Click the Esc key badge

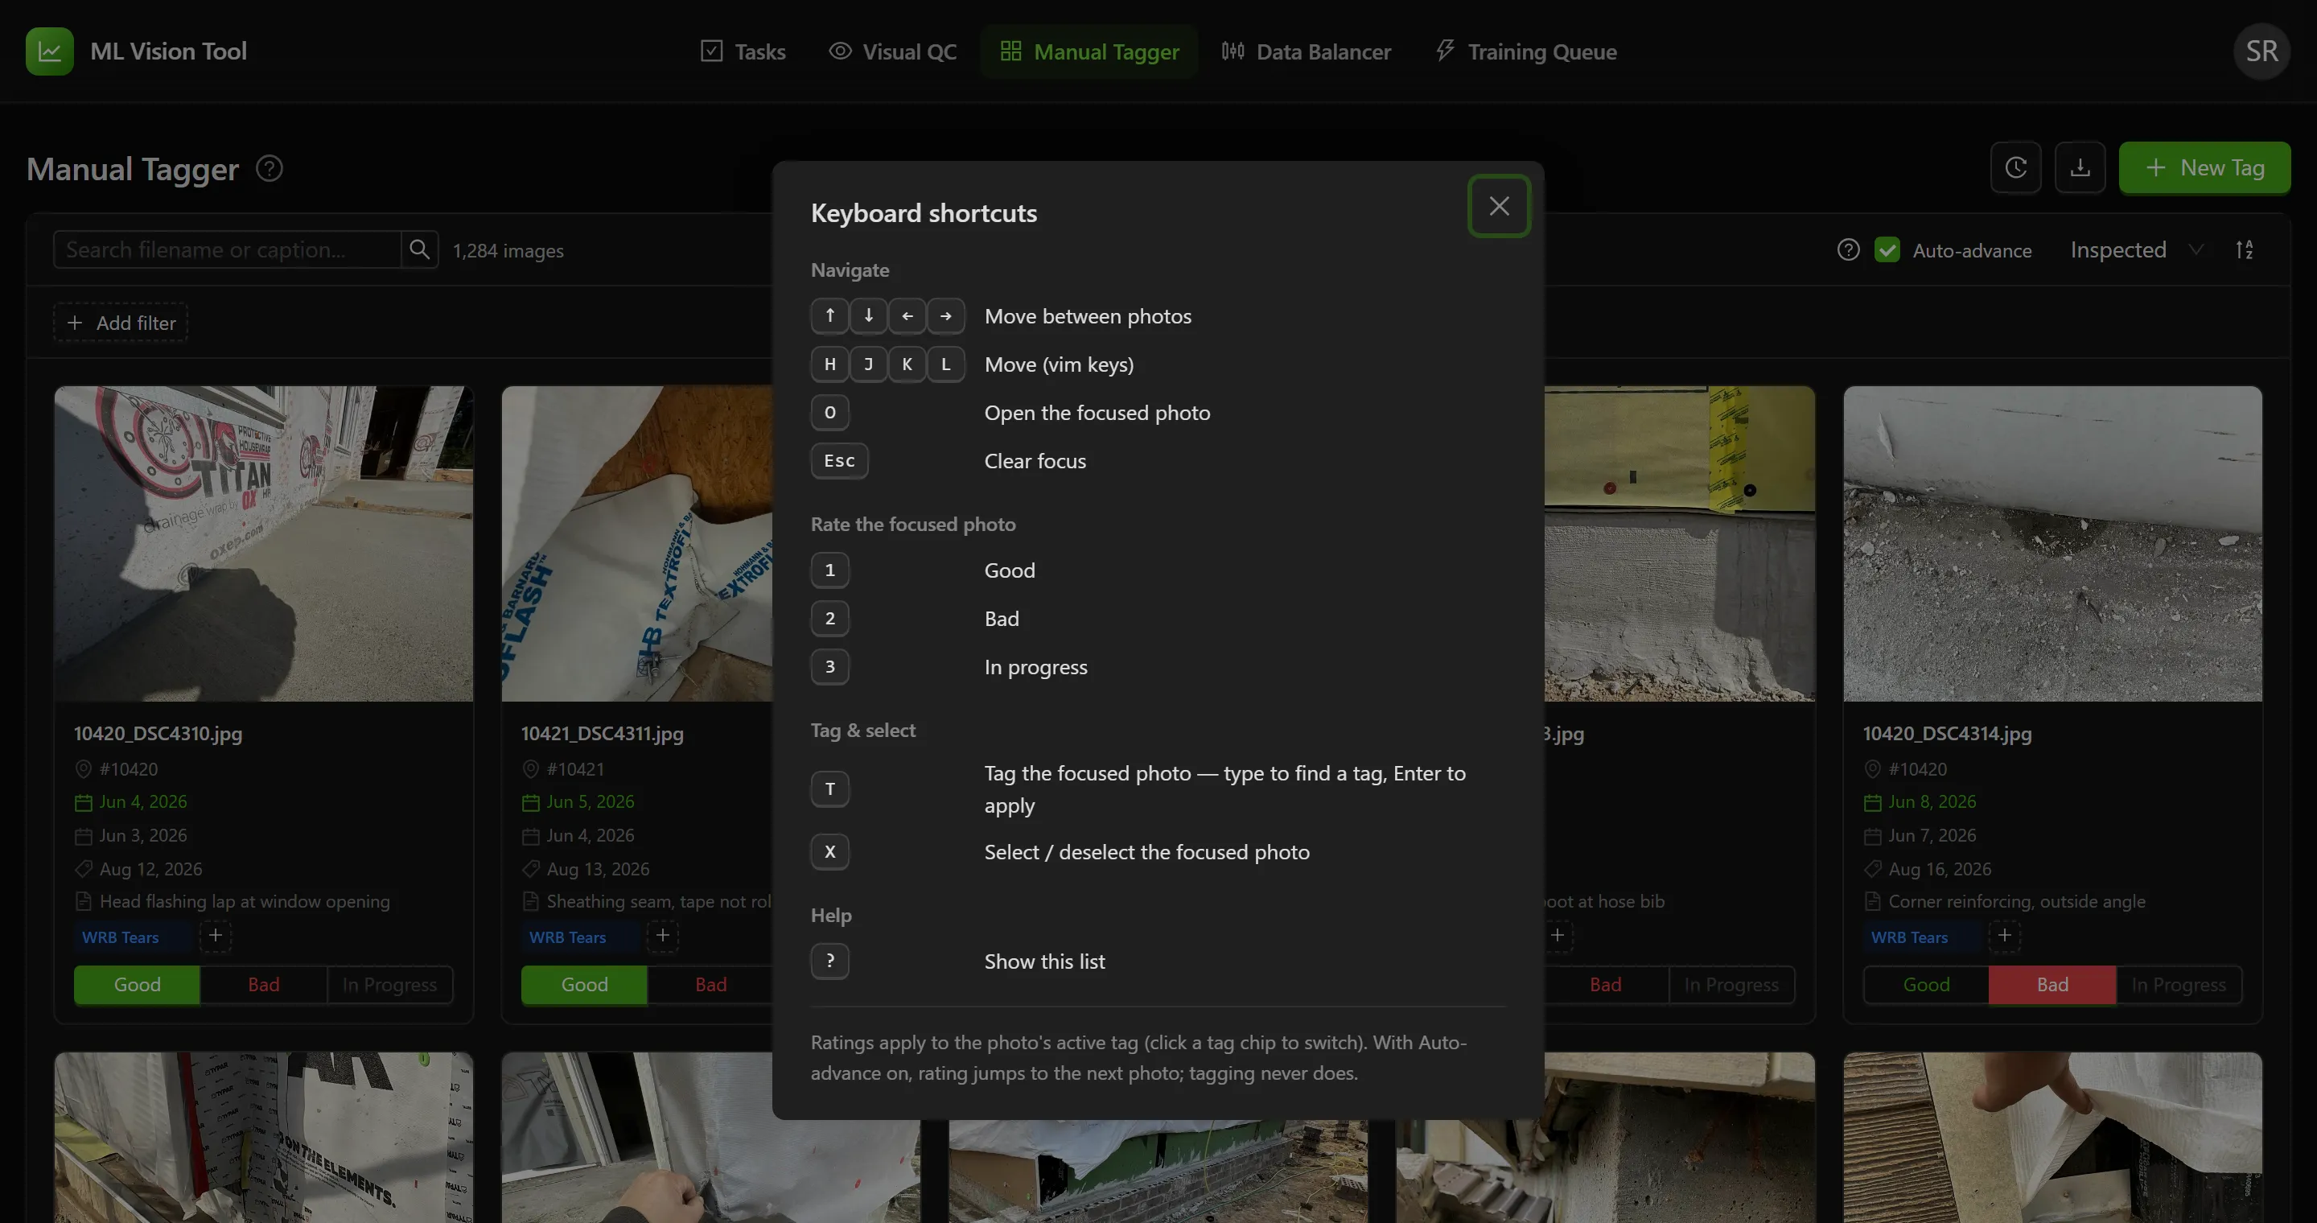click(x=839, y=460)
